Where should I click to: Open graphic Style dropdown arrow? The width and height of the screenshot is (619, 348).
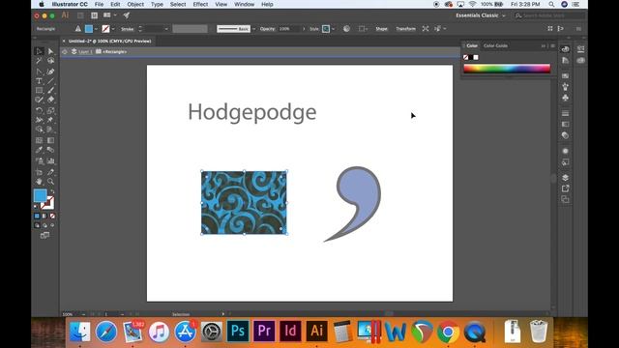coord(333,29)
